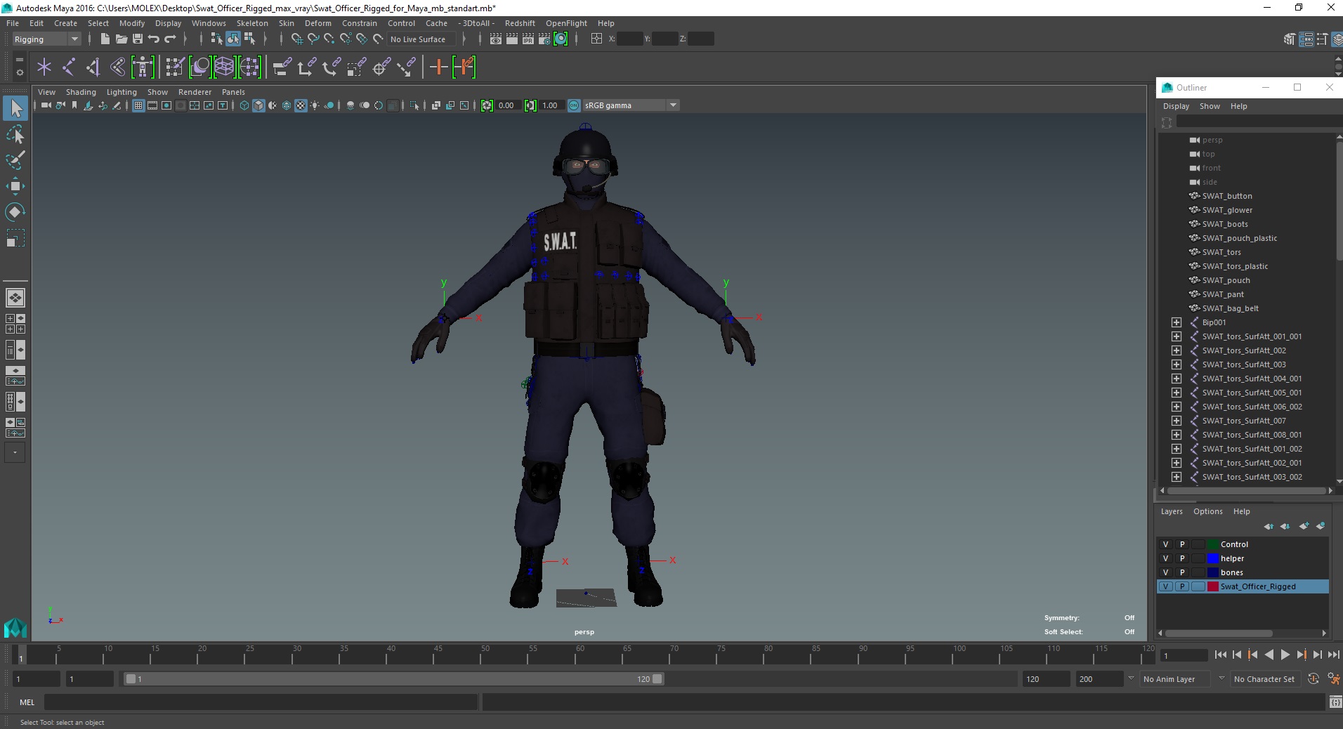Click the Lattice deformer shelf icon

pyautogui.click(x=224, y=67)
